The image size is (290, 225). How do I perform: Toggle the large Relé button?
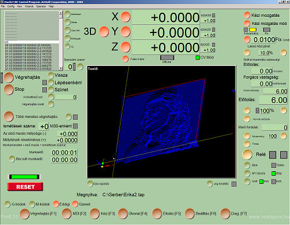(x=247, y=154)
